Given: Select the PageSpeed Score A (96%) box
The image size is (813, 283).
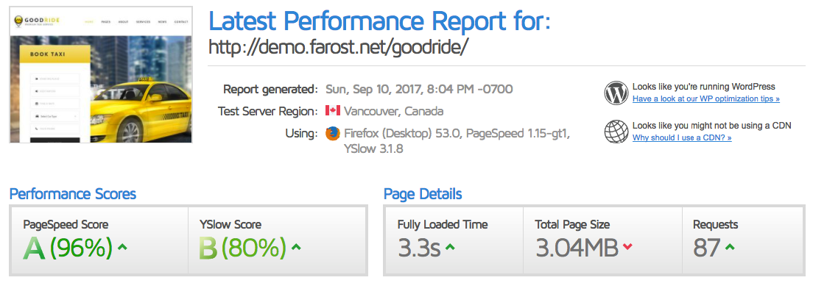Looking at the screenshot, I should point(99,240).
